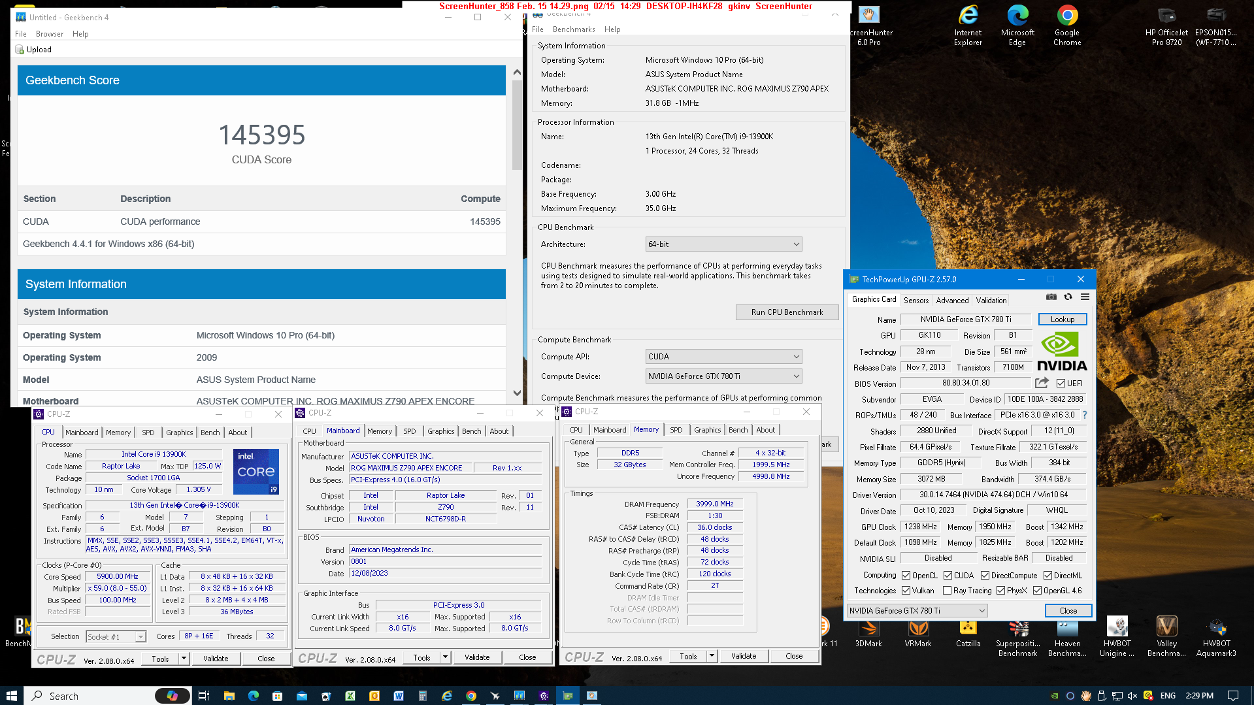Click the Bus Interface question mark icon

pyautogui.click(x=1085, y=415)
